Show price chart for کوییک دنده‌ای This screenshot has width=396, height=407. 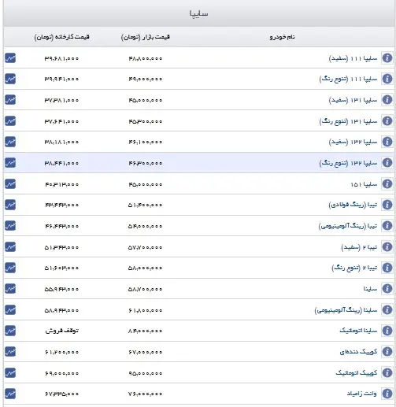coord(10,352)
